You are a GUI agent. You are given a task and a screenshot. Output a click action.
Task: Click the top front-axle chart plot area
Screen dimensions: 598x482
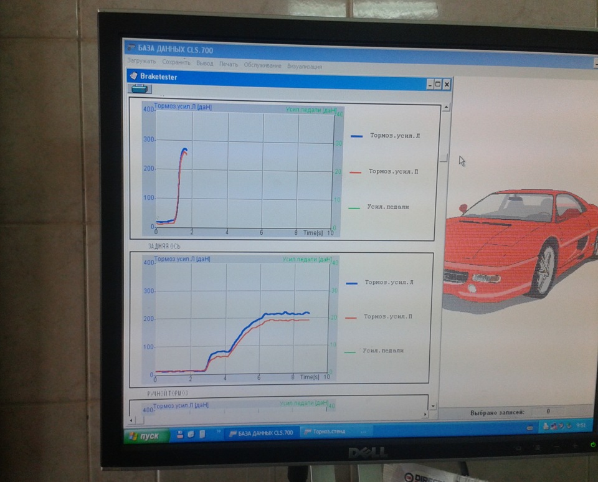pos(244,170)
